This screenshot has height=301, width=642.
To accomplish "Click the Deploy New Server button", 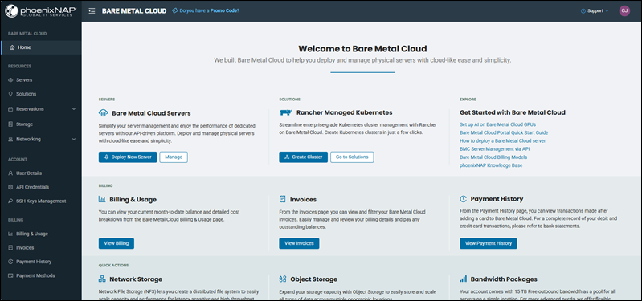I will coord(128,157).
